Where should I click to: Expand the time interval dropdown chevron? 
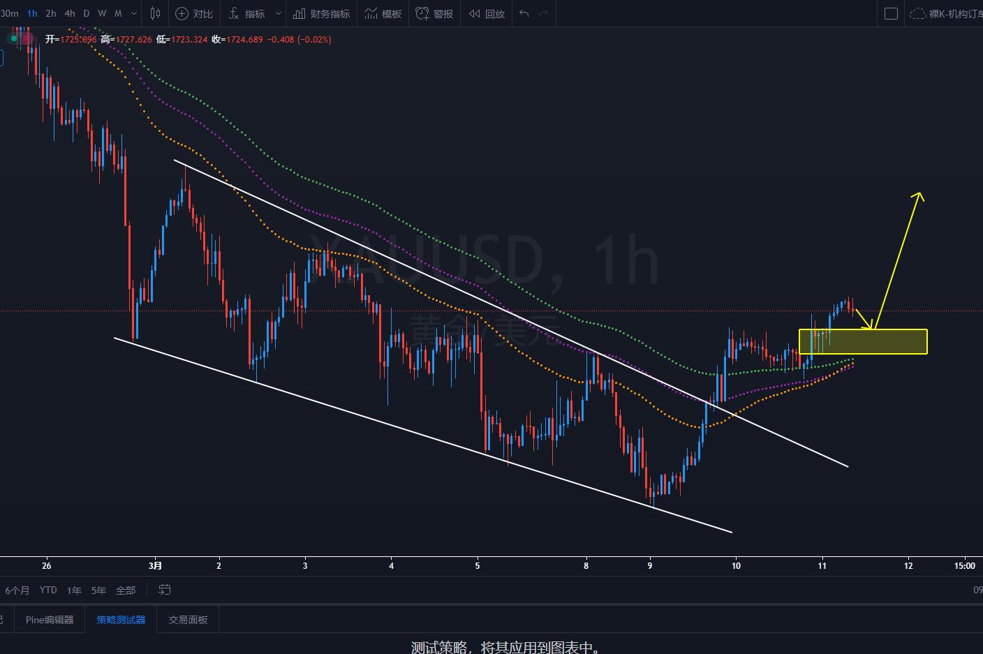pyautogui.click(x=134, y=13)
